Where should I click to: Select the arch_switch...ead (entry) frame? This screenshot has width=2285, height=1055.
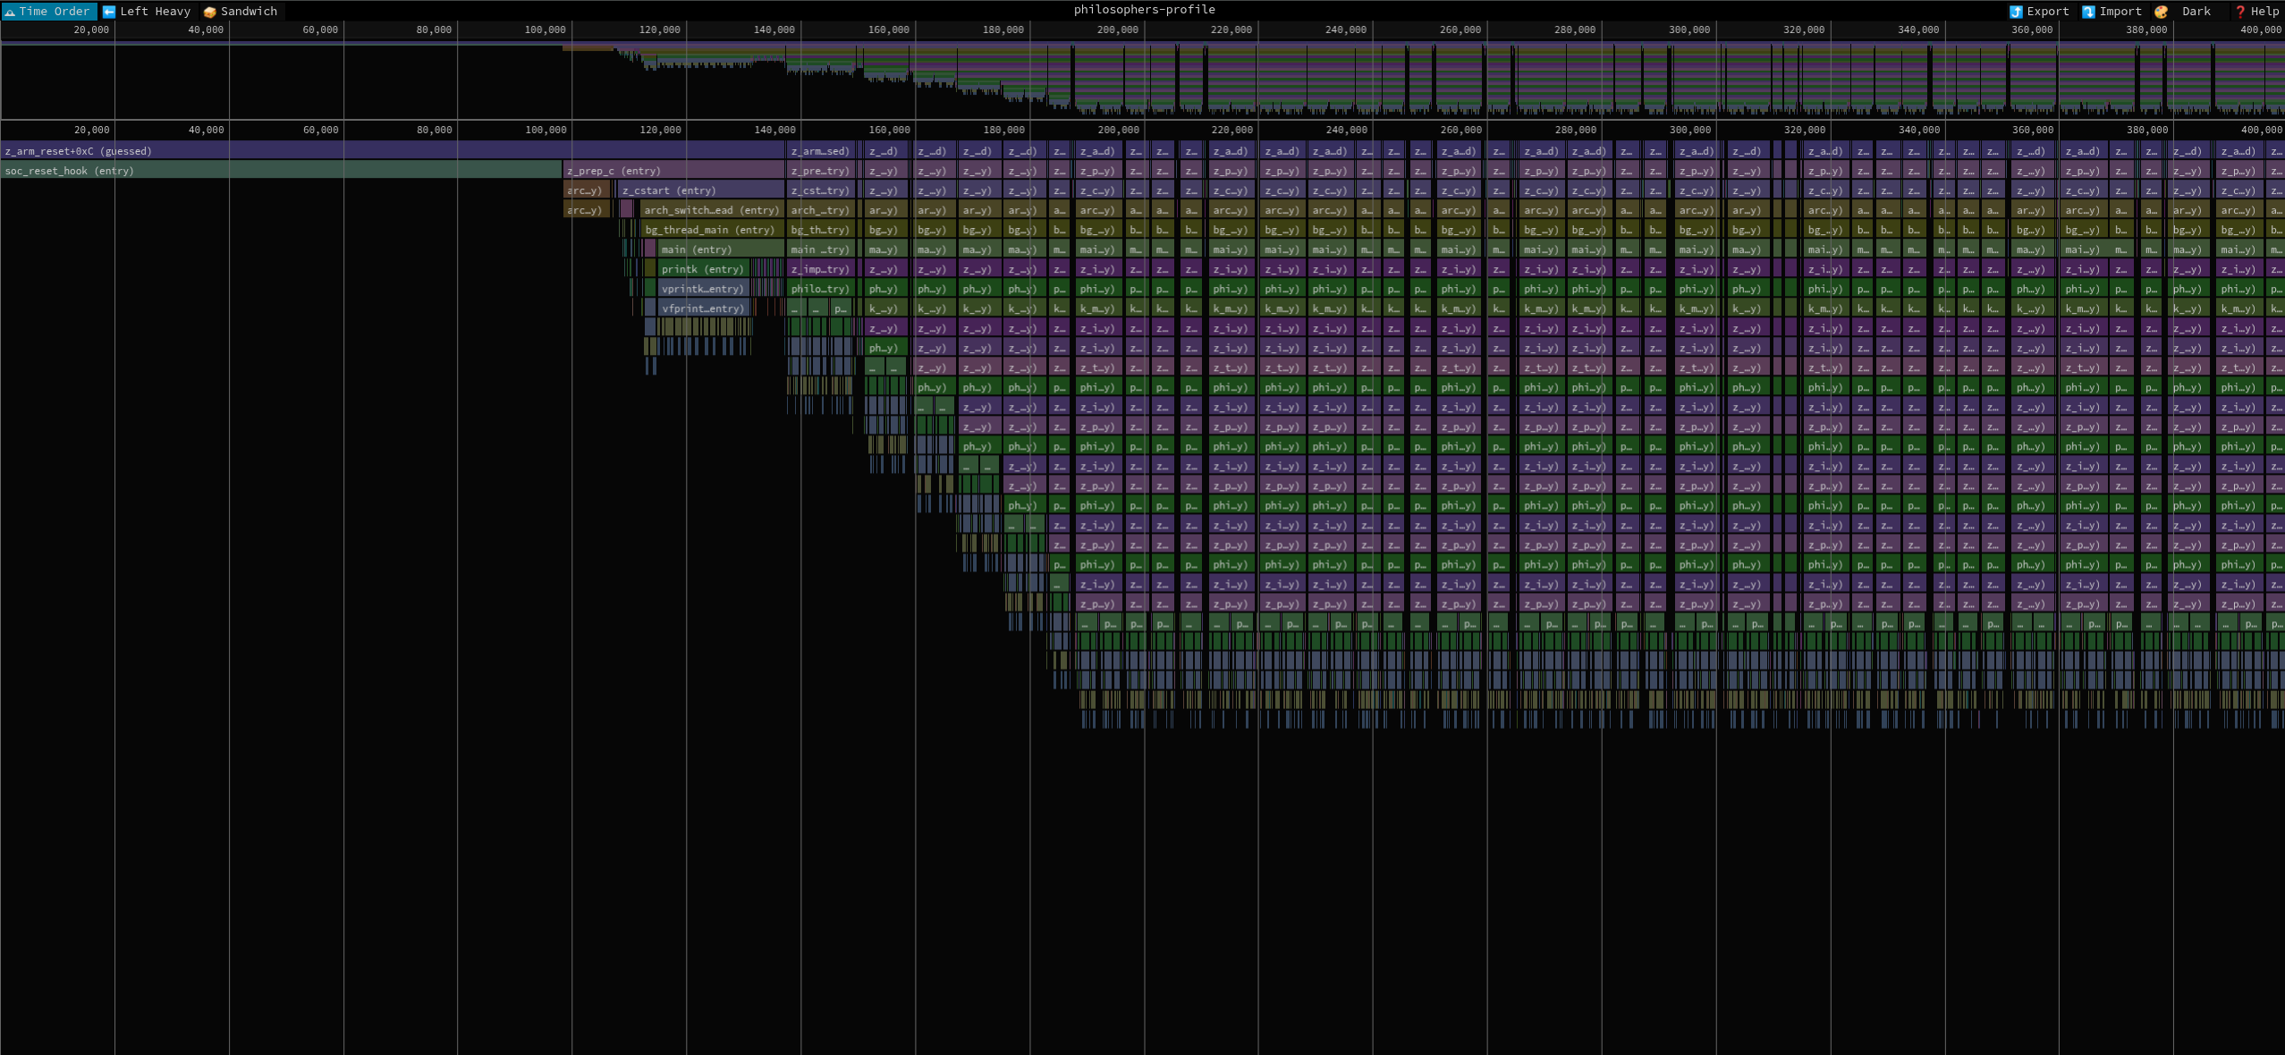click(x=712, y=210)
